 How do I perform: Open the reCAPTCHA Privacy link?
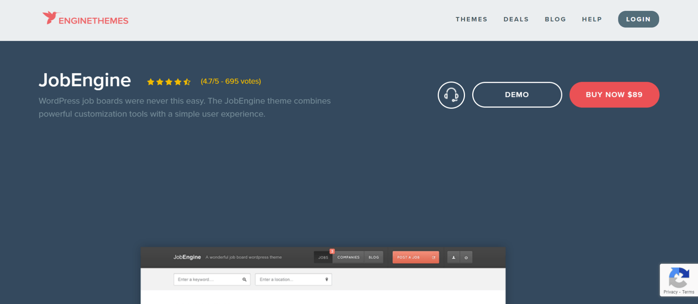pyautogui.click(x=670, y=292)
